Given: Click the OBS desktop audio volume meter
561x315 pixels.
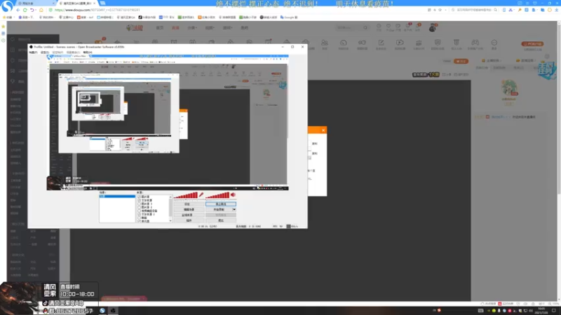Looking at the screenshot, I should tap(217, 195).
